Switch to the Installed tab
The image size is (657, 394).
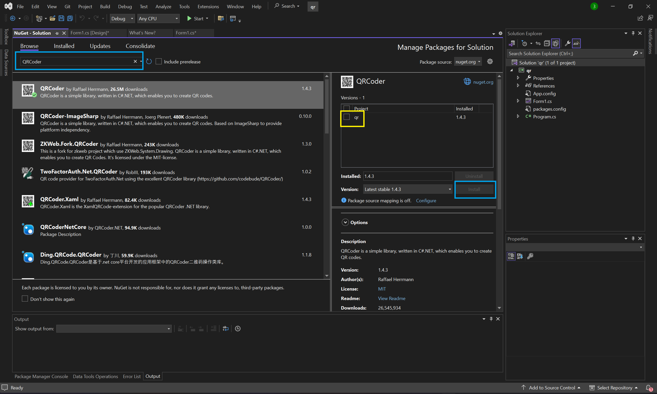64,46
